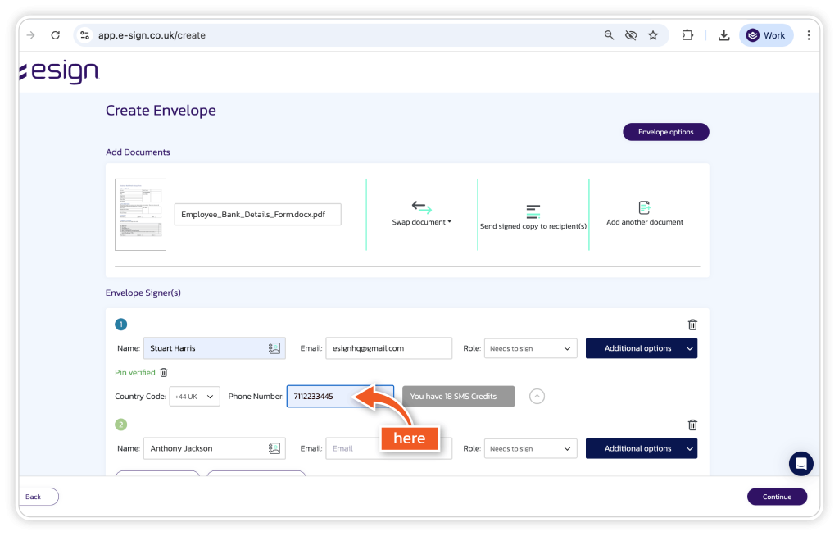The width and height of the screenshot is (839, 536).
Task: Click the Back button at the bottom left
Action: tap(34, 497)
